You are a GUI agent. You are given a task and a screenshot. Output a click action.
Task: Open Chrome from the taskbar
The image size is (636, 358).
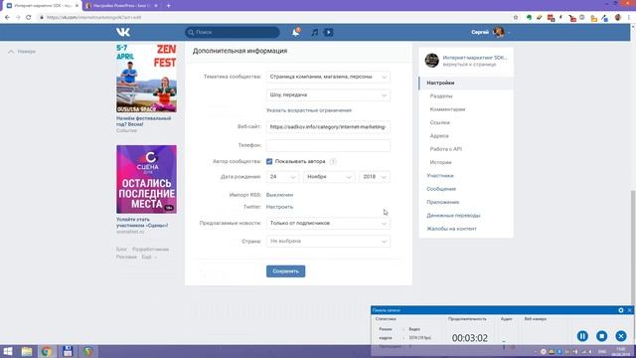pos(47,351)
